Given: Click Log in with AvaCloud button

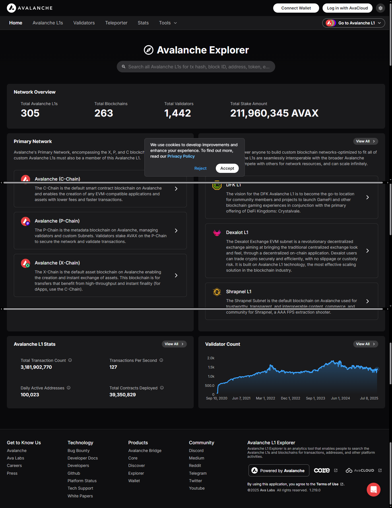Looking at the screenshot, I should 348,8.
